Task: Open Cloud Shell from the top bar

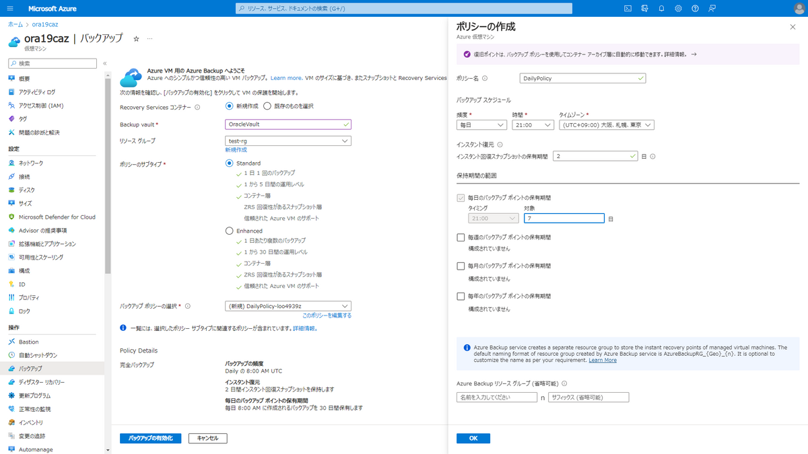Action: pos(628,9)
